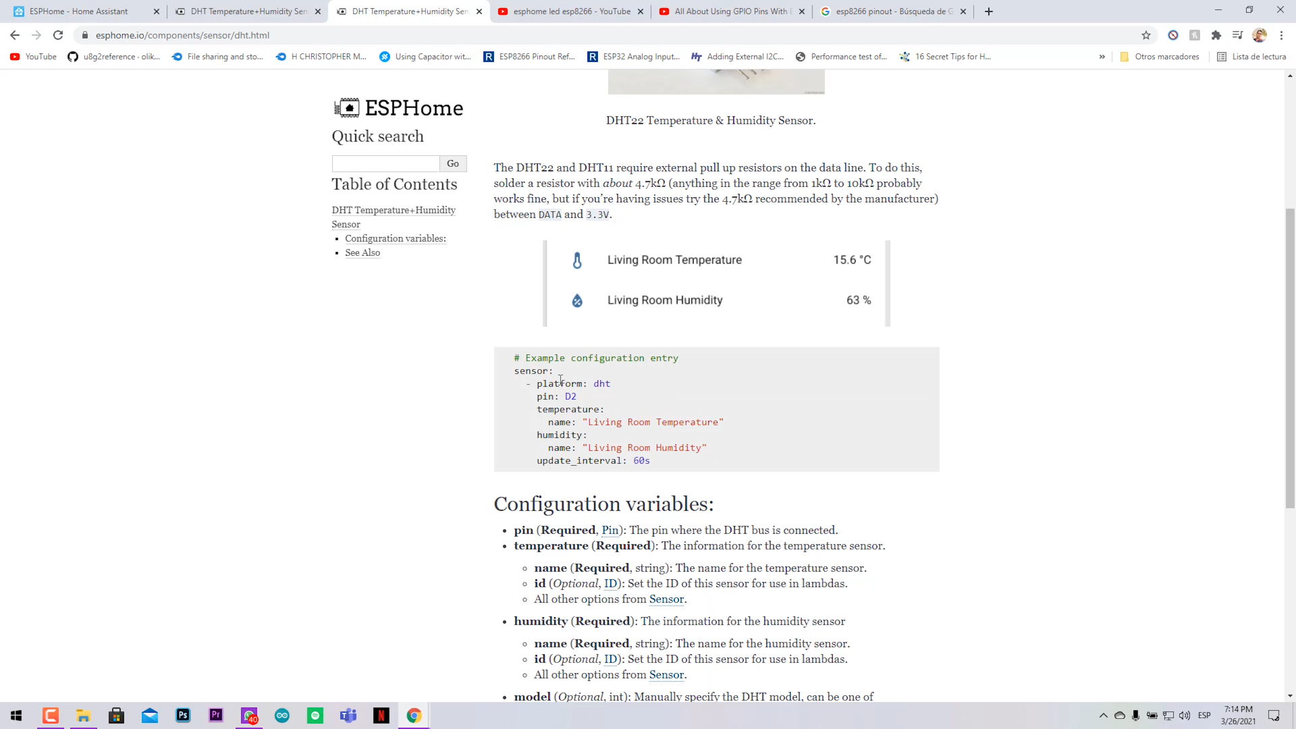Image resolution: width=1296 pixels, height=729 pixels.
Task: Show hidden system tray icons
Action: pyautogui.click(x=1104, y=715)
